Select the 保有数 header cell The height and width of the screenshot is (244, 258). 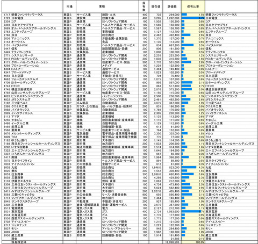pyautogui.click(x=144, y=6)
